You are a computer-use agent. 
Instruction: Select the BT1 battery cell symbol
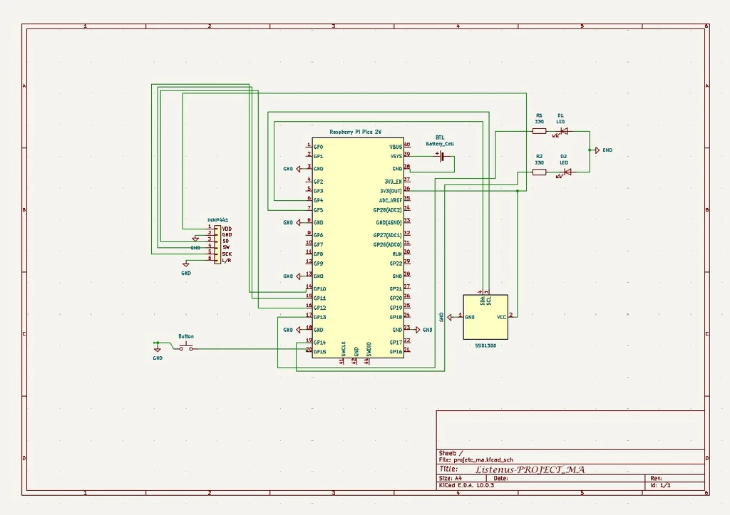click(441, 156)
